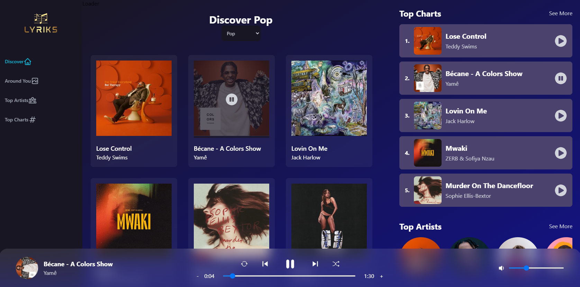Click the minus seek-back button

click(x=198, y=276)
